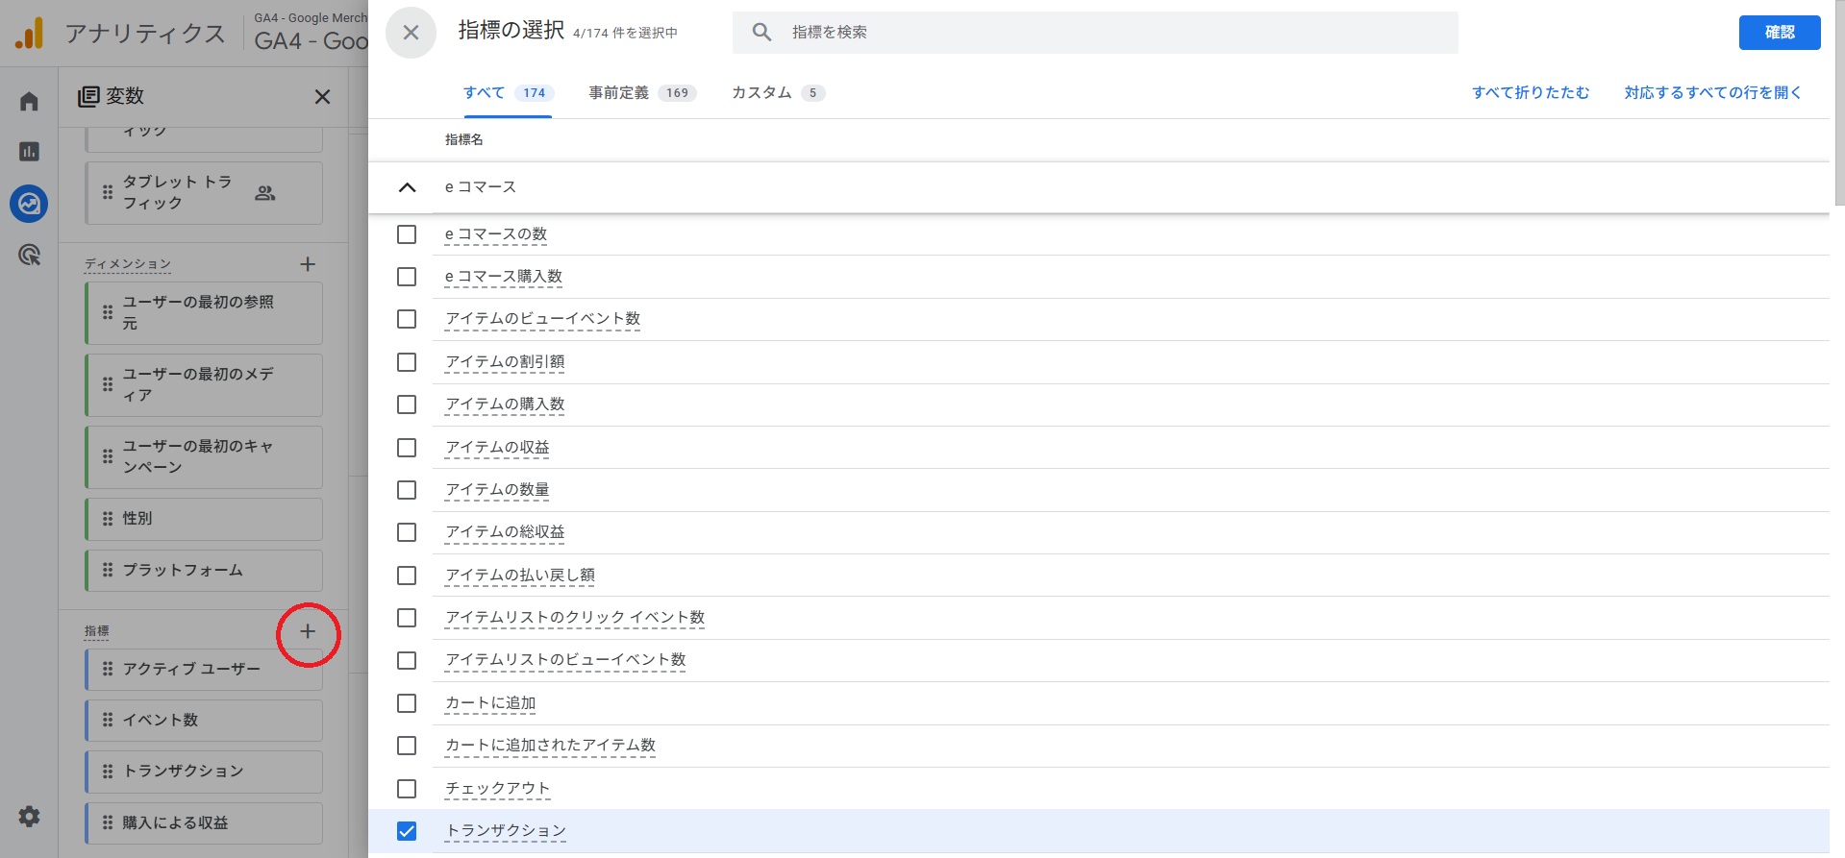The height and width of the screenshot is (858, 1845).
Task: Add a metric with 指標 plus
Action: point(308,631)
